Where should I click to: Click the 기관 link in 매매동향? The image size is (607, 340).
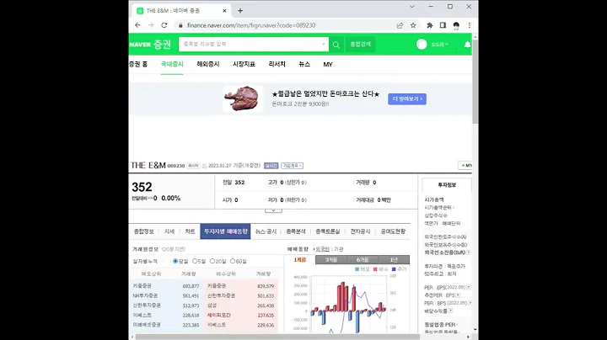click(x=339, y=249)
